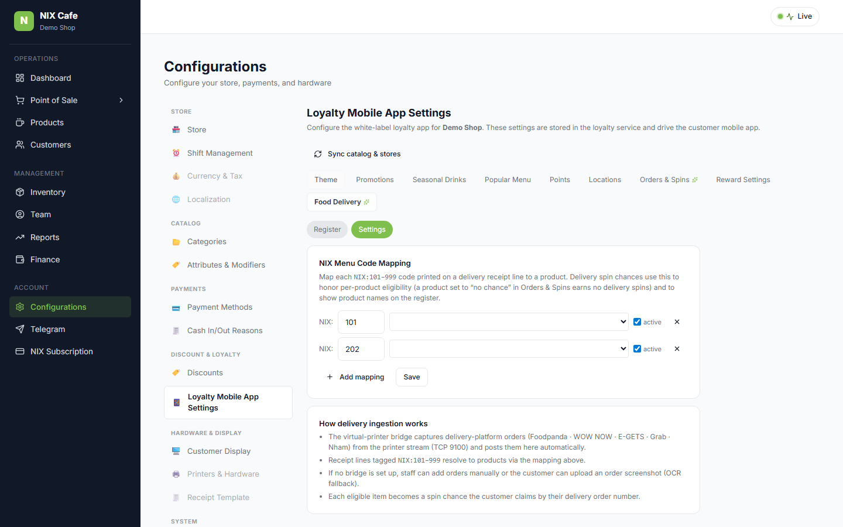Open Inventory from the sidebar
Viewport: 843px width, 527px height.
tap(70, 192)
